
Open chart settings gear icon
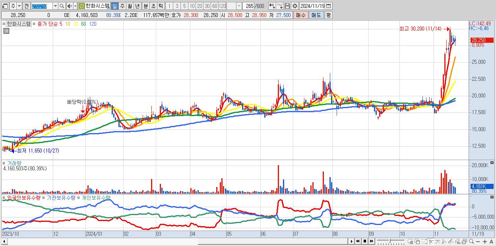[x=295, y=6]
